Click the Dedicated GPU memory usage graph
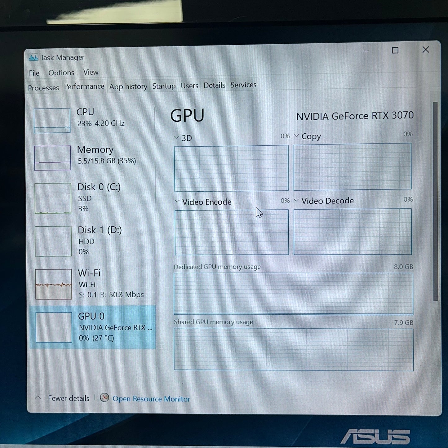The width and height of the screenshot is (448, 448). click(x=293, y=294)
